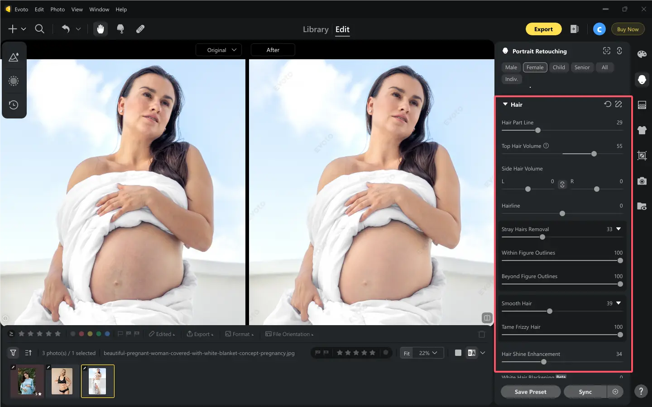Open the background adjustments checkerboard icon
Image resolution: width=652 pixels, height=407 pixels.
(642, 105)
